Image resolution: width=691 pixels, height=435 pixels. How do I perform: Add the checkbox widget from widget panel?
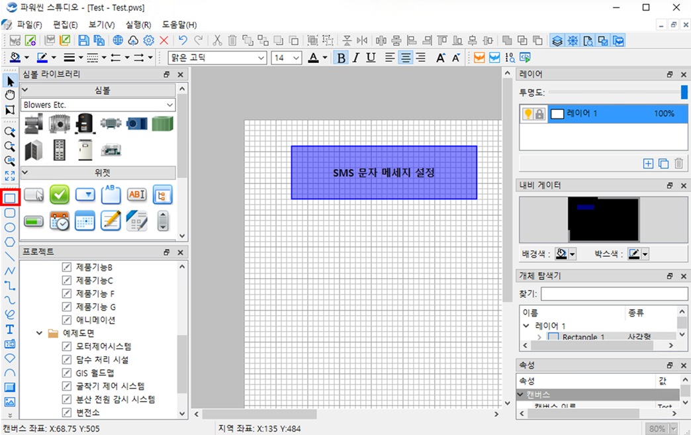60,194
